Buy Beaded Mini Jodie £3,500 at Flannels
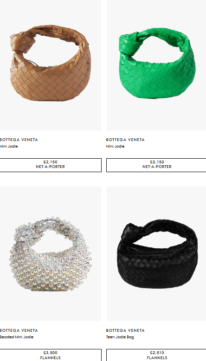Viewport: 206px width, 361px height. click(x=51, y=355)
